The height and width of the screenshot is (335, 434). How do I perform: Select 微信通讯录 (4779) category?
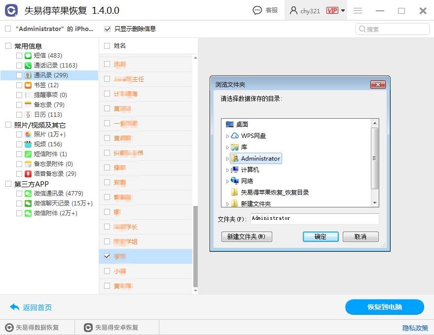(58, 194)
